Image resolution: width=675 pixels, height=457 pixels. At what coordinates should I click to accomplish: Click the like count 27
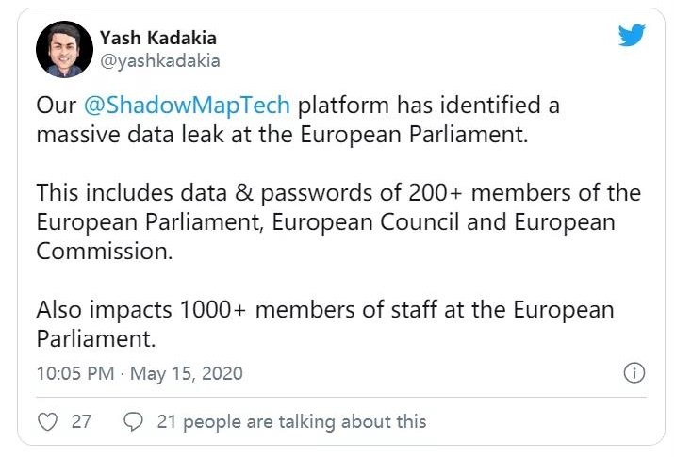[x=81, y=421]
